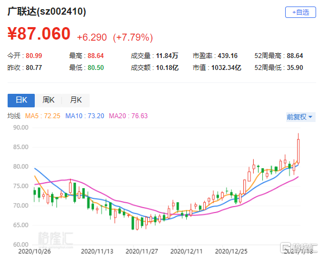The image size is (321, 257).
Task: Click the MA10 : 73.20 indicator label
Action: [85, 116]
